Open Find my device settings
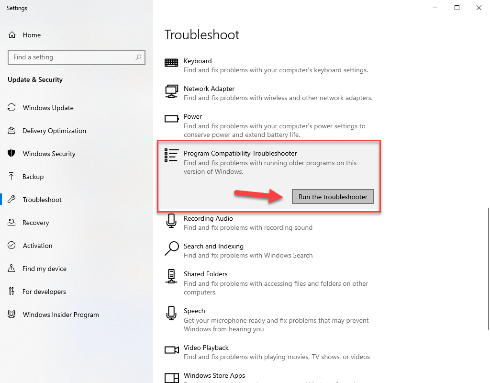This screenshot has height=383, width=490. click(x=45, y=269)
